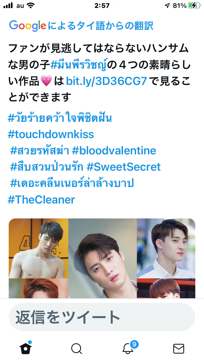The width and height of the screenshot is (204, 362).
Task: Tap the 'Googleによるタイ語からの翻訳' translation label
Action: tap(81, 26)
